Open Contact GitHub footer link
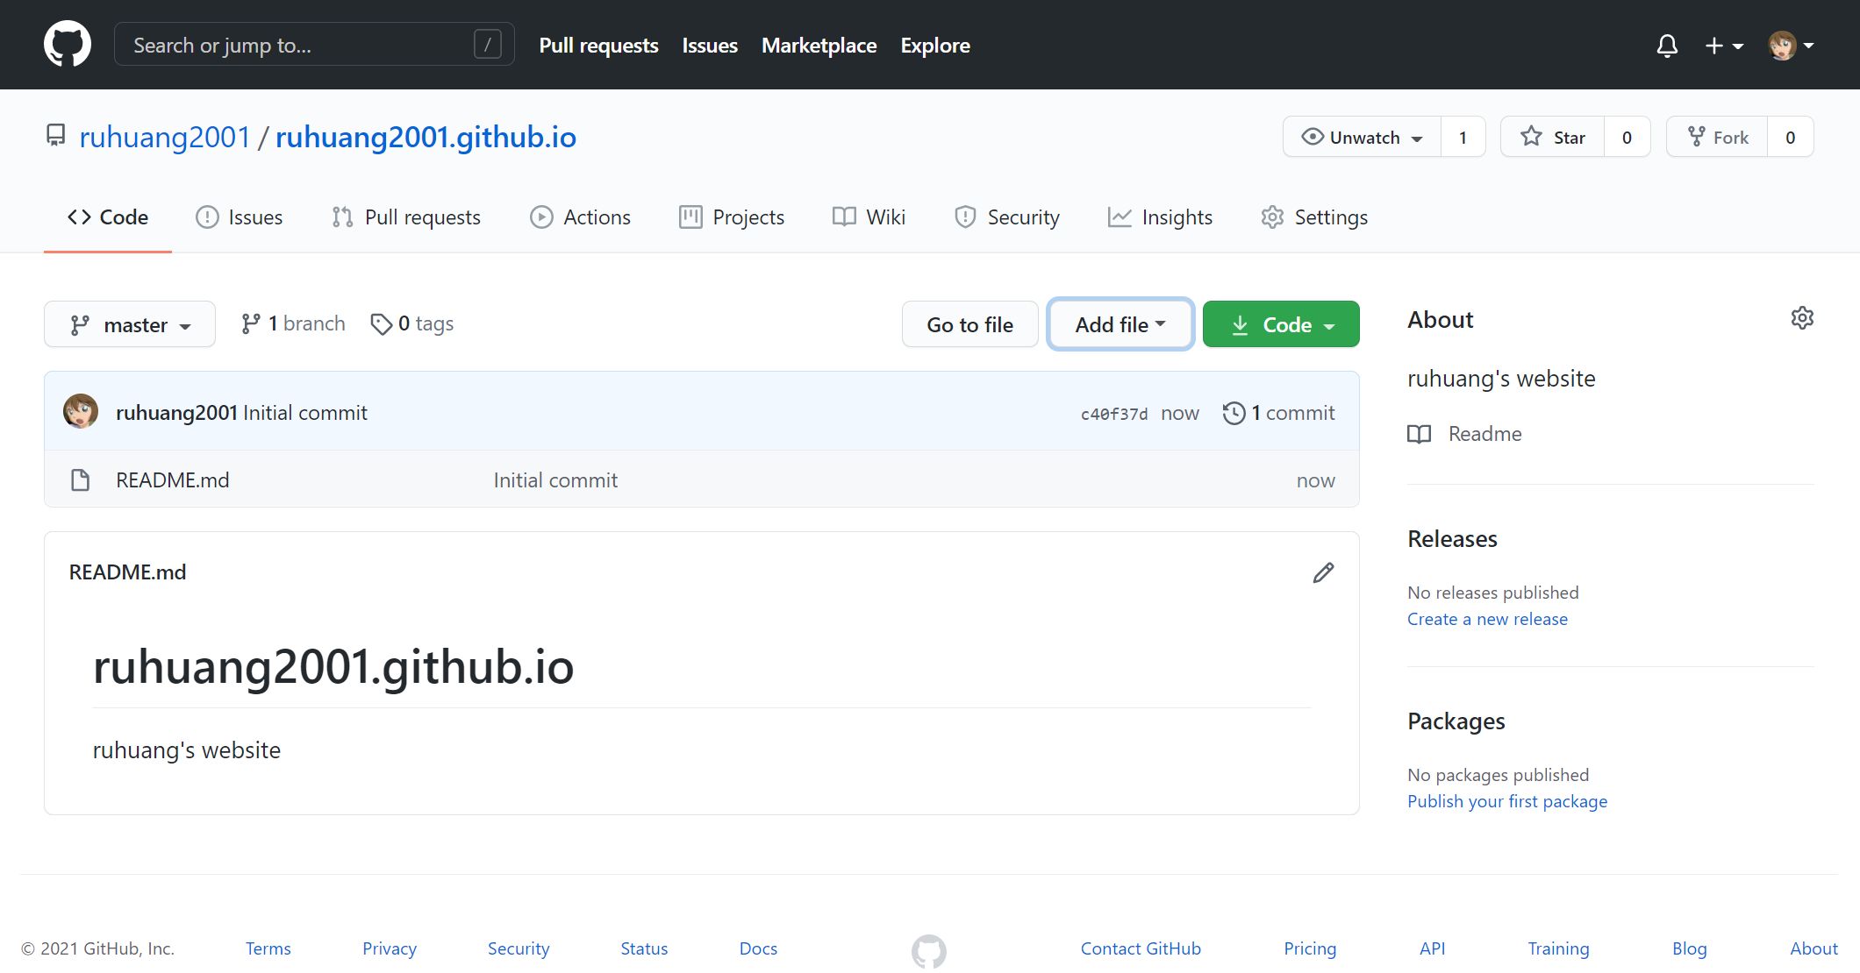 pos(1141,948)
